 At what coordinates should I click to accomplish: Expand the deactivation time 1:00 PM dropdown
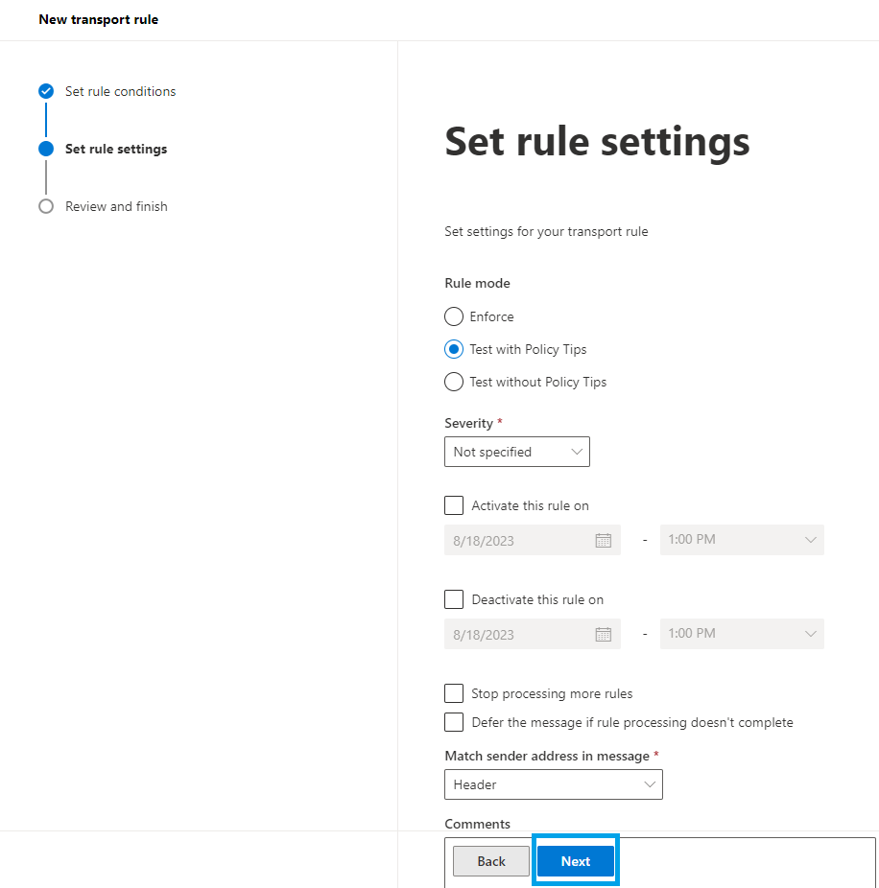[742, 634]
